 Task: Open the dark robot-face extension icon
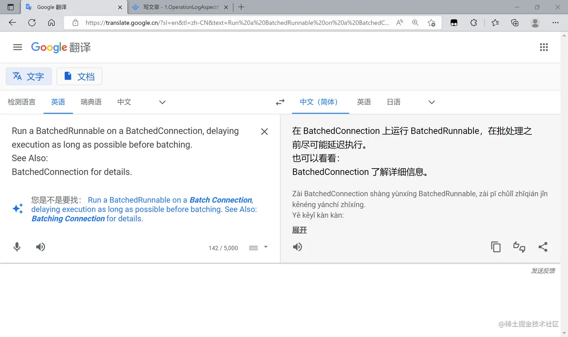tap(454, 23)
